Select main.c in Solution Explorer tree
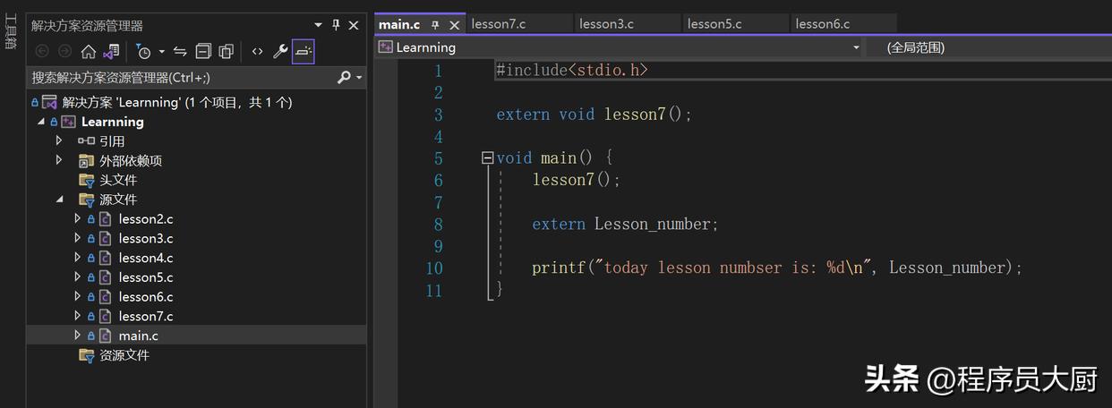 [x=138, y=336]
